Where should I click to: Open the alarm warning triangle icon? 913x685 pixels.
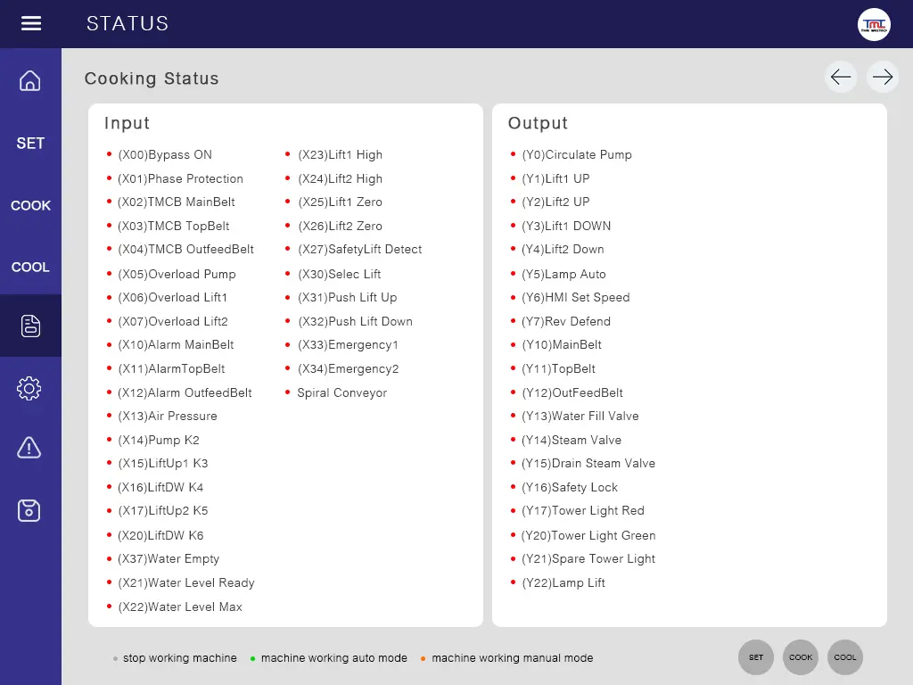pyautogui.click(x=30, y=448)
